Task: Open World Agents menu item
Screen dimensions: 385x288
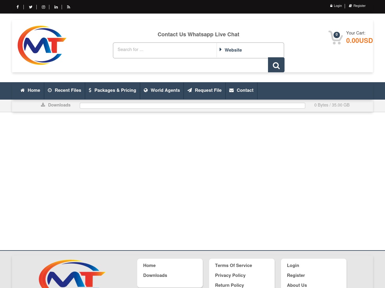Action: tap(162, 90)
